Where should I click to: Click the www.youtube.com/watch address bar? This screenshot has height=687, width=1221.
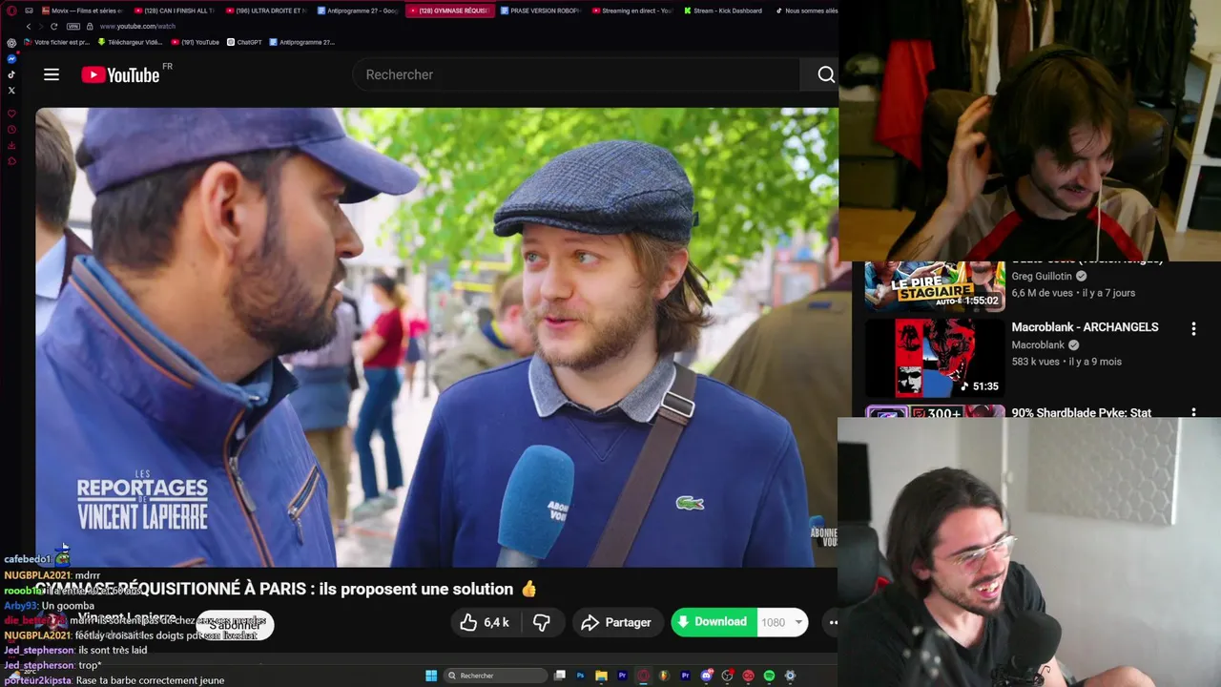[x=137, y=27]
